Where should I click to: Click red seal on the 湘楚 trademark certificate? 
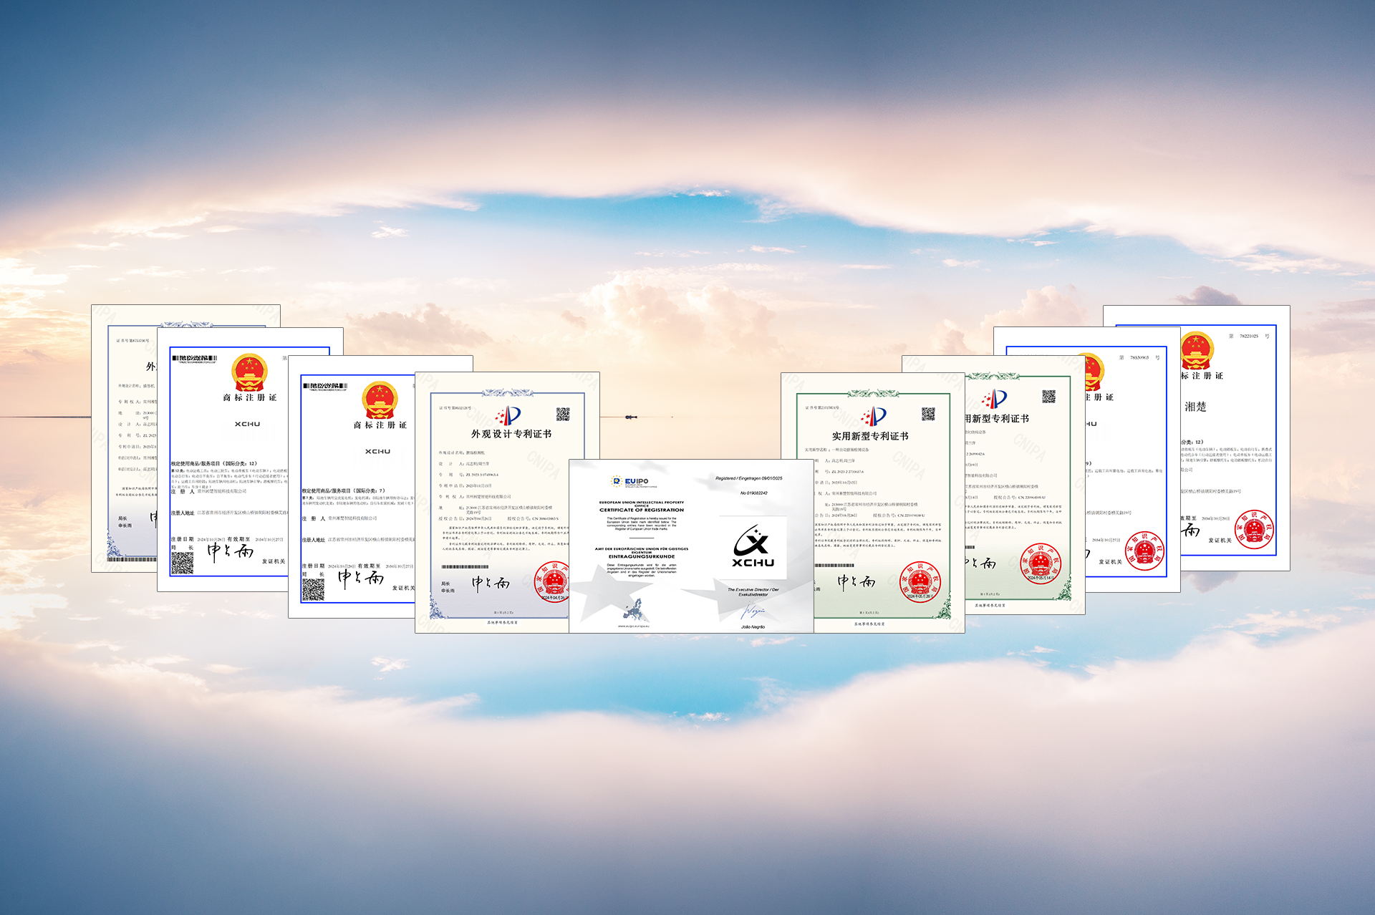pyautogui.click(x=1254, y=529)
